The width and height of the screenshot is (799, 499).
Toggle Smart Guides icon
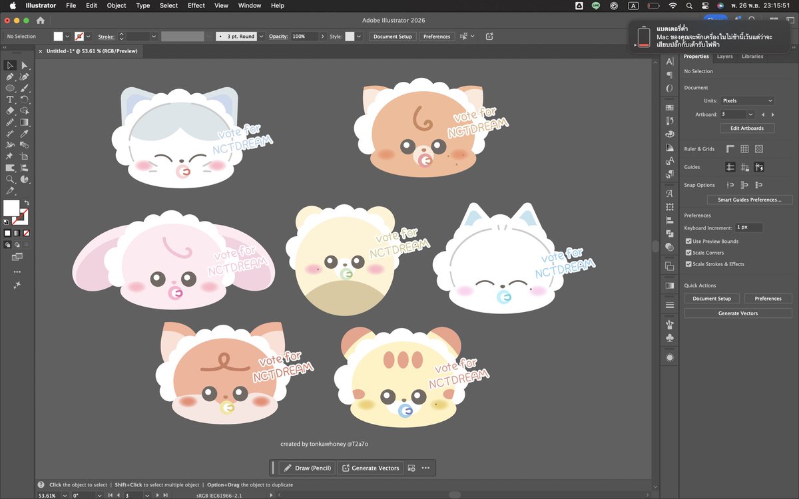pyautogui.click(x=759, y=167)
